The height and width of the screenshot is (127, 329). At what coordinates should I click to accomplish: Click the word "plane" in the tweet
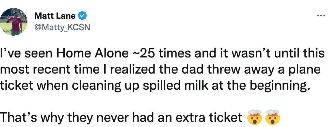coord(307,70)
